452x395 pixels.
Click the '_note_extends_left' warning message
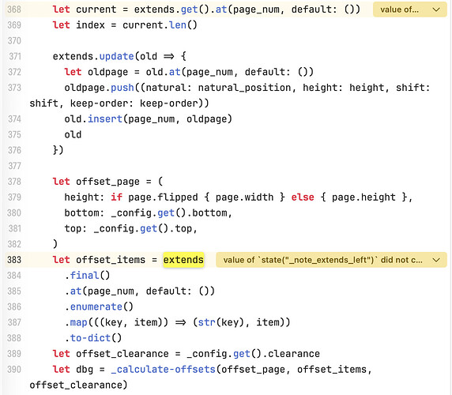[322, 260]
